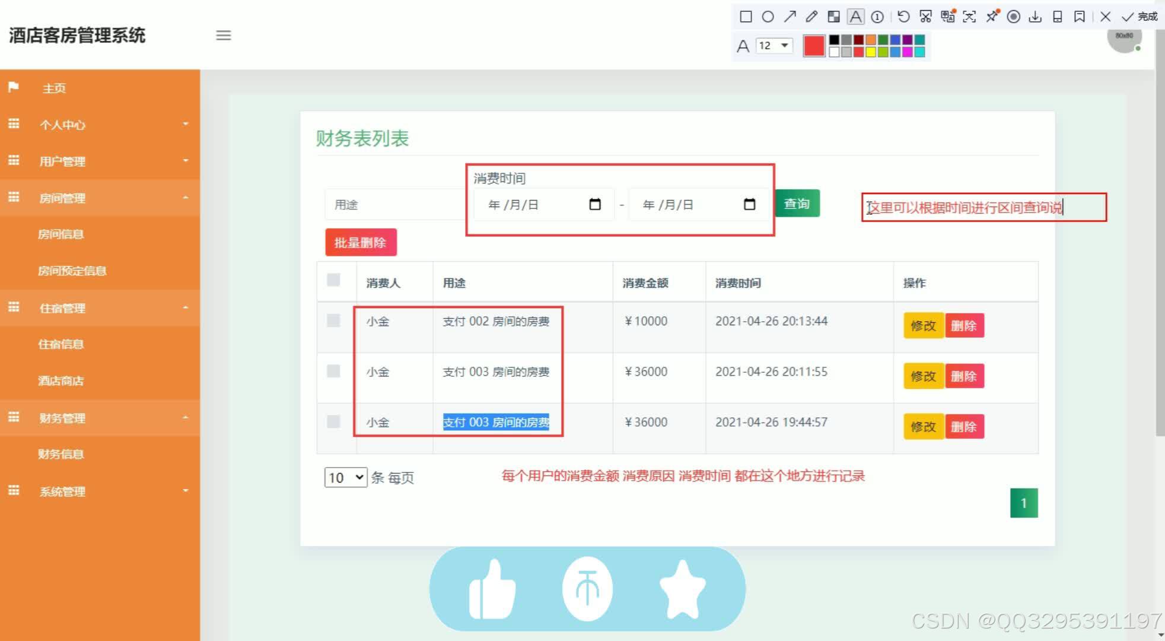Finish screenshot with 完成 checkmark

1139,17
